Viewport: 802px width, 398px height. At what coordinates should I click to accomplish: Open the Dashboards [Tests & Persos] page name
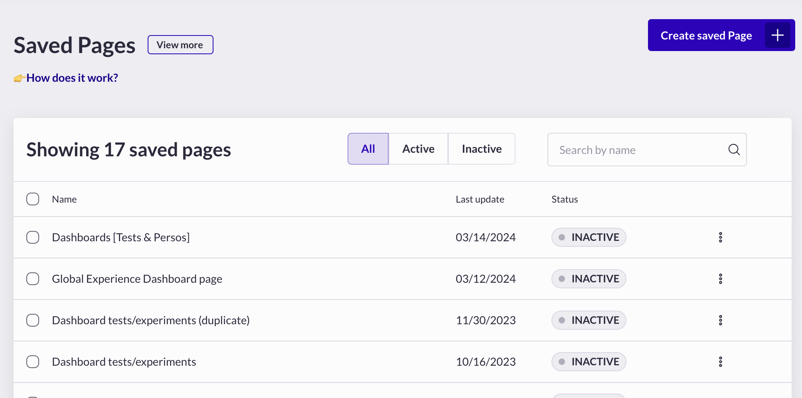coord(121,237)
